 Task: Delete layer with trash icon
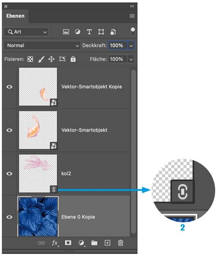(120, 243)
